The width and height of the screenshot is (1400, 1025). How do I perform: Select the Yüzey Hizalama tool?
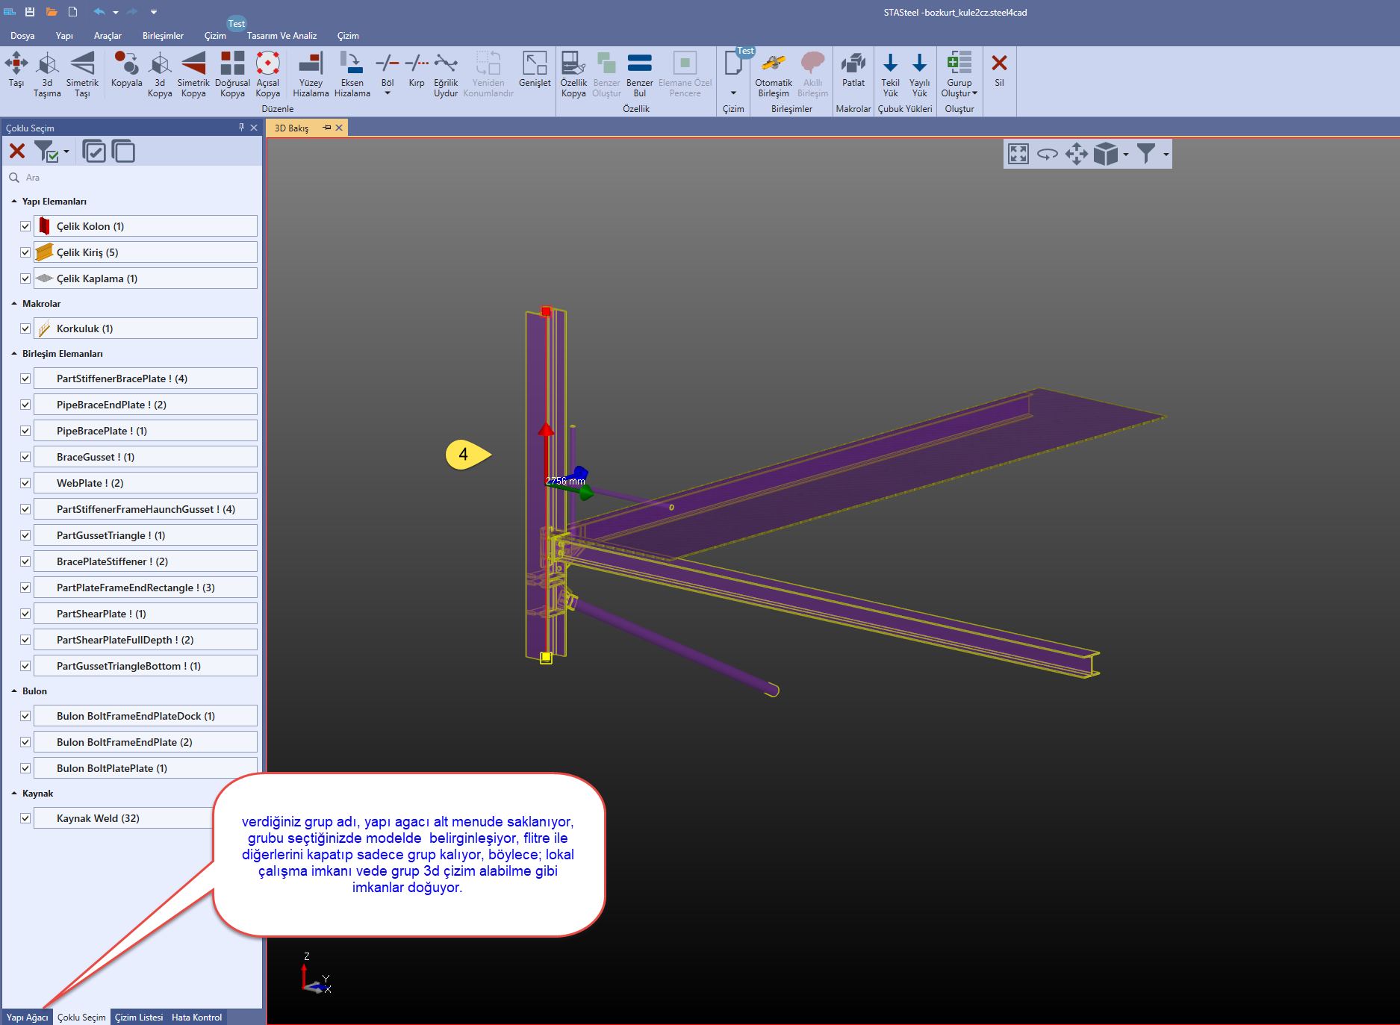pos(311,73)
